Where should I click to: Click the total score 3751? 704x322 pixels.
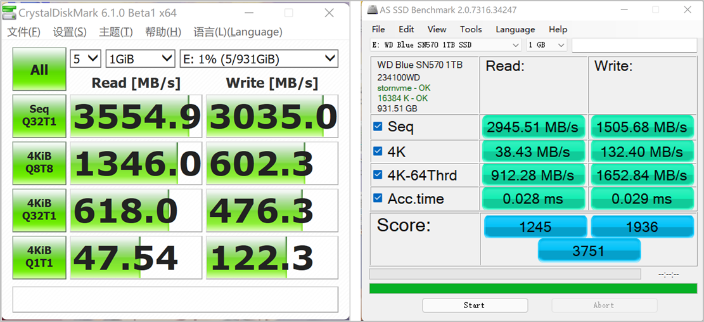589,250
